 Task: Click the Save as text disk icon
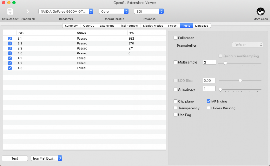point(10,12)
